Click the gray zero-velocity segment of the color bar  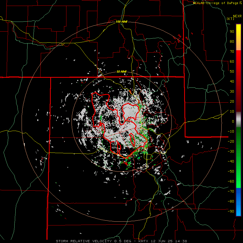[x=238, y=120]
